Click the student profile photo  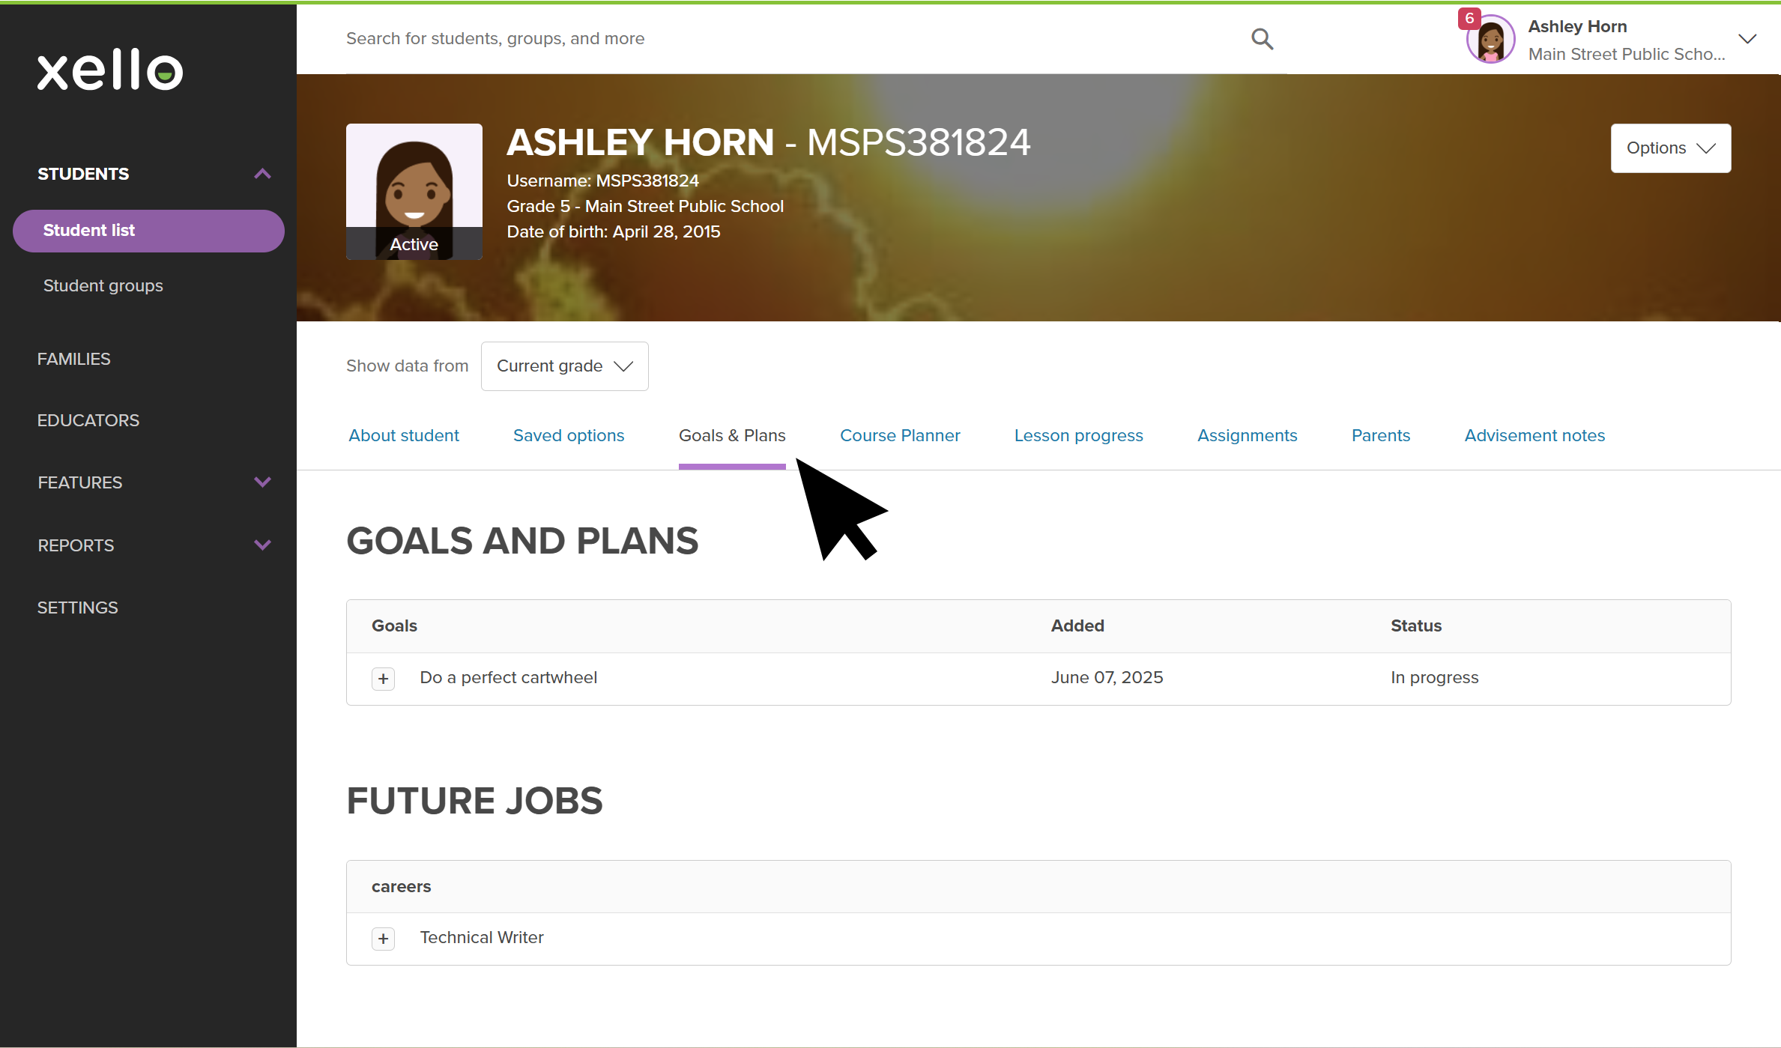coord(414,192)
